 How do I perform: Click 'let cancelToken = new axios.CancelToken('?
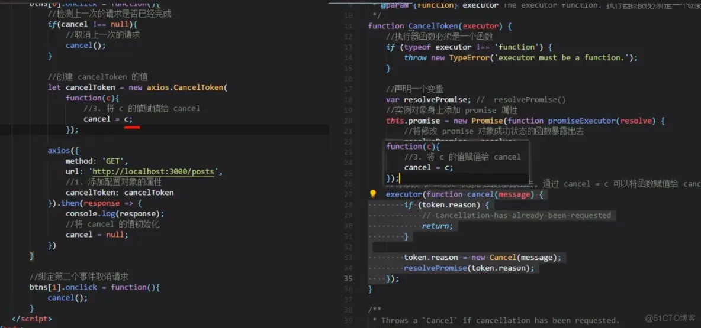(138, 87)
